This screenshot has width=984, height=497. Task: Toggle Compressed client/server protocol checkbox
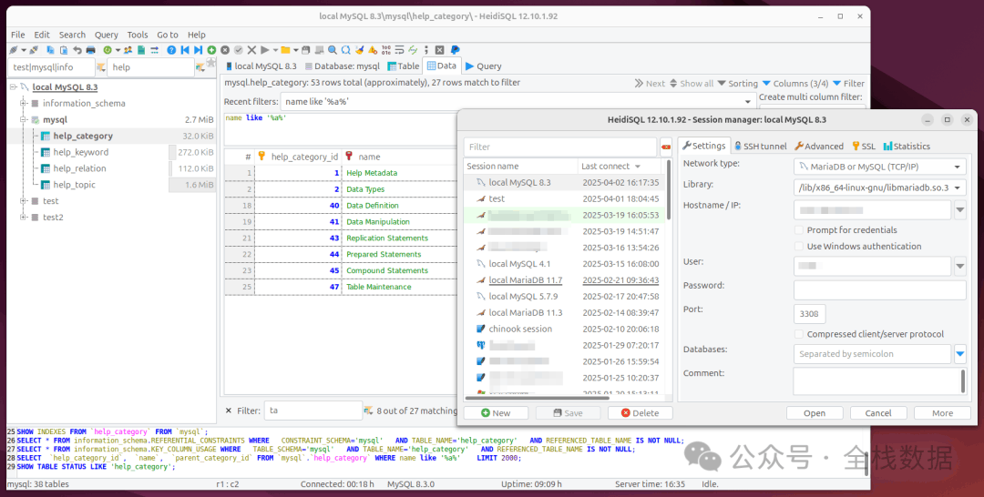[x=799, y=334]
